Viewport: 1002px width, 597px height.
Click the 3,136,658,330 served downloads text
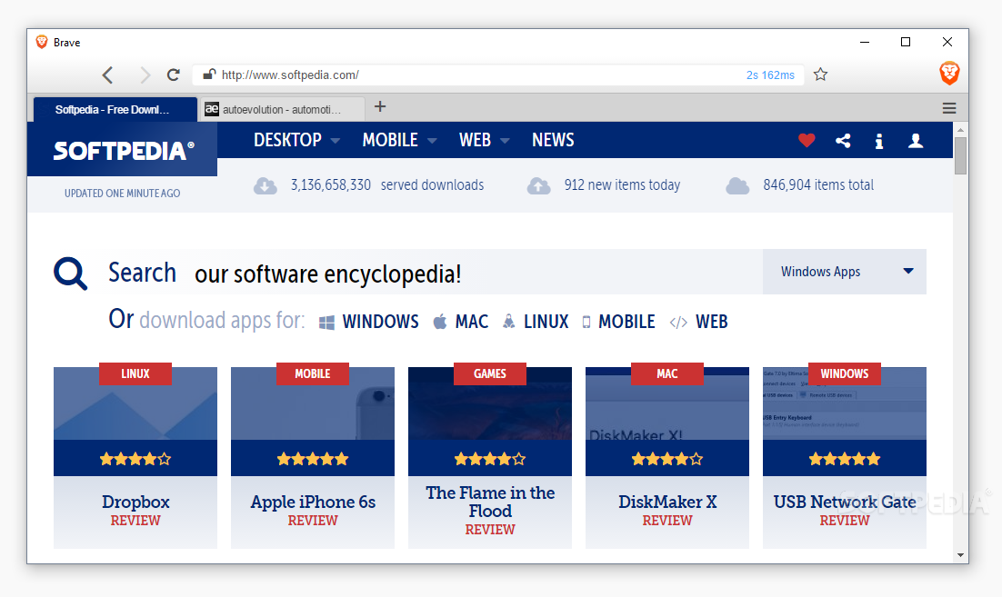pos(387,185)
